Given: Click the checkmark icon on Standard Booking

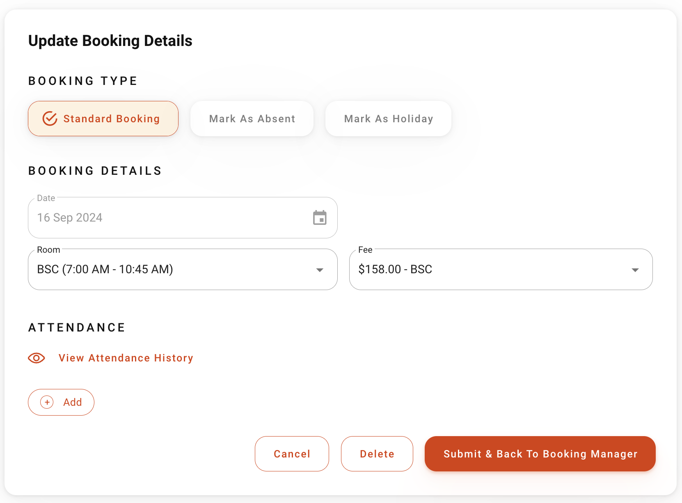Looking at the screenshot, I should pyautogui.click(x=49, y=119).
